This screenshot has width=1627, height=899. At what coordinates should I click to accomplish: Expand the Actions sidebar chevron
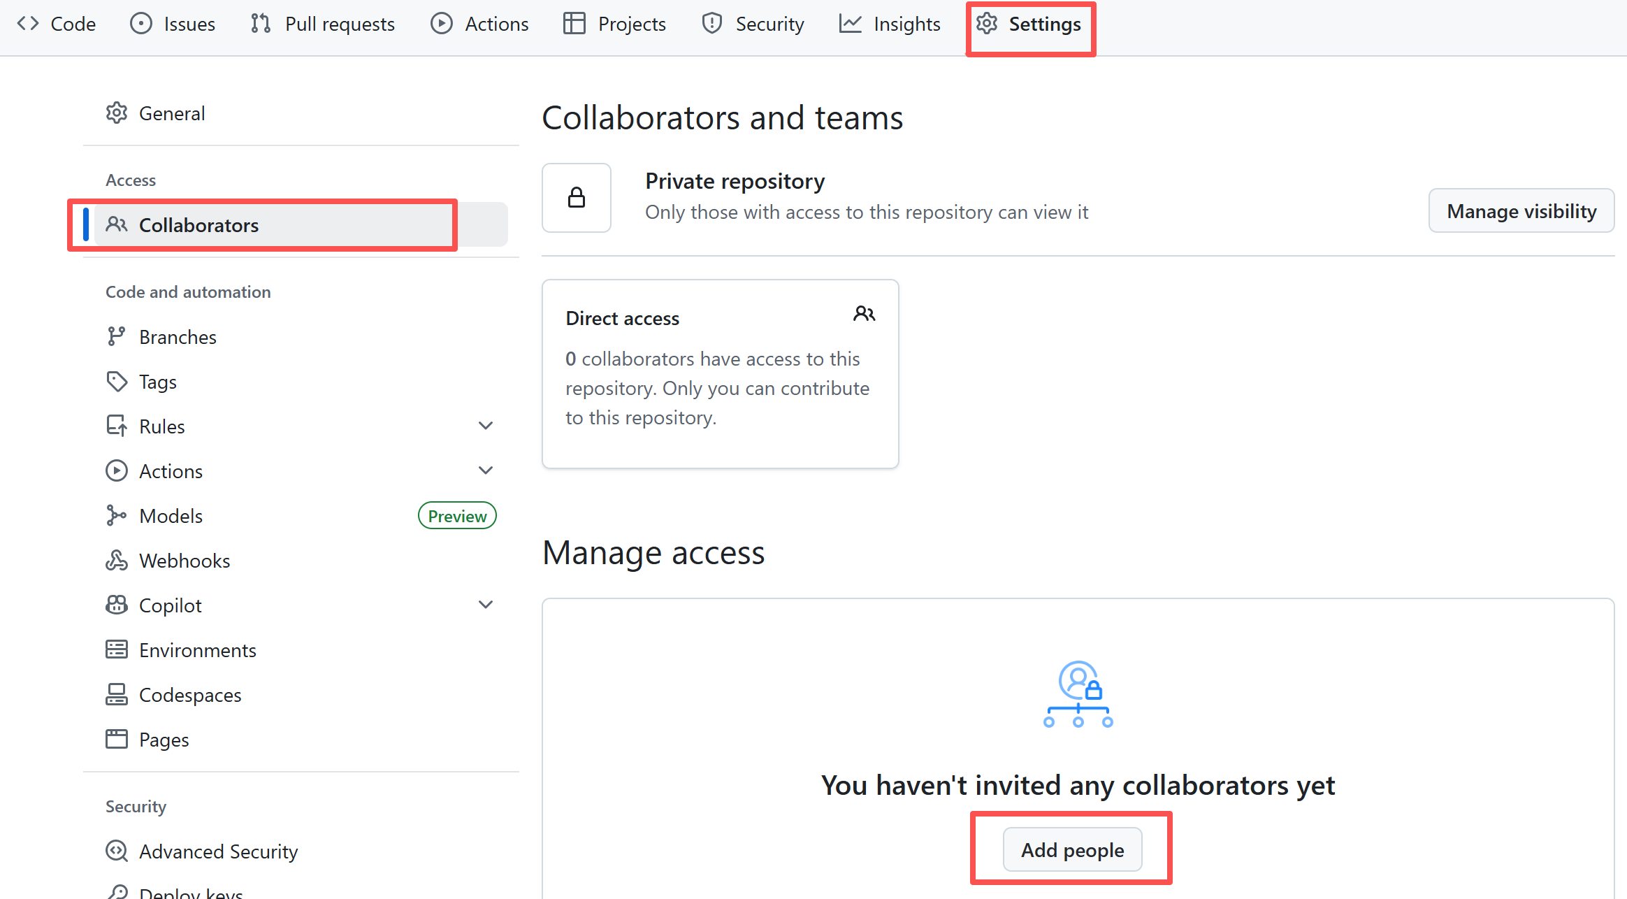[x=486, y=470]
